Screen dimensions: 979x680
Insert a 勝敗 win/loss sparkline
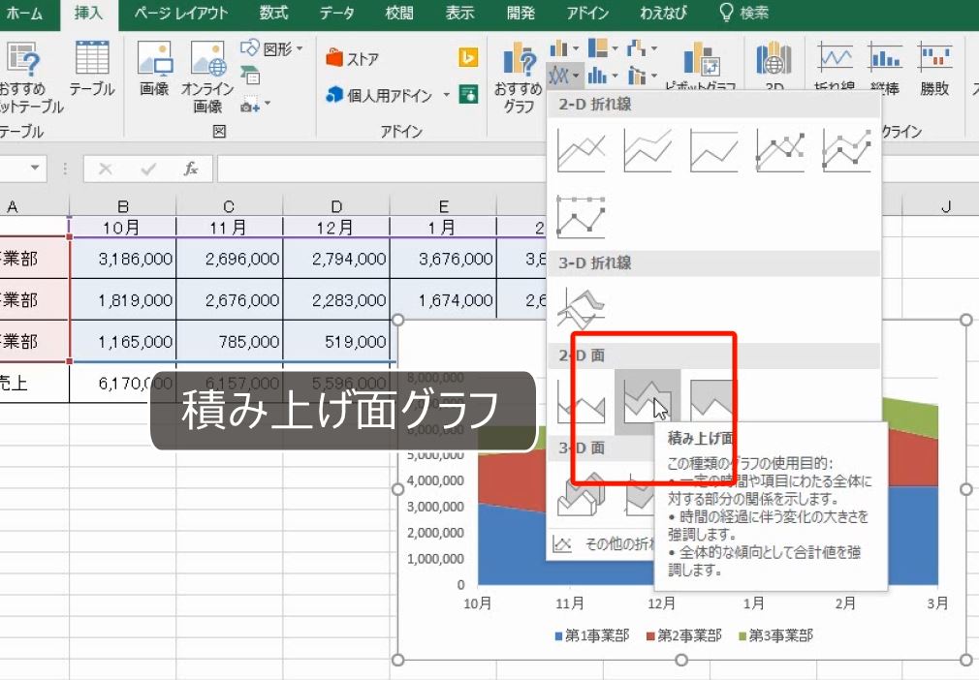pyautogui.click(x=934, y=69)
